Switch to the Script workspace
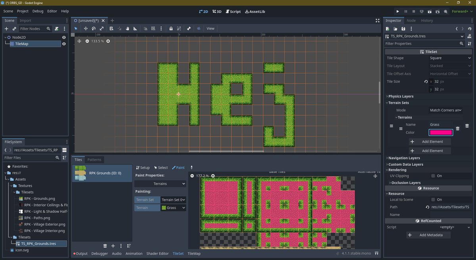This screenshot has height=260, width=476. coord(233,11)
